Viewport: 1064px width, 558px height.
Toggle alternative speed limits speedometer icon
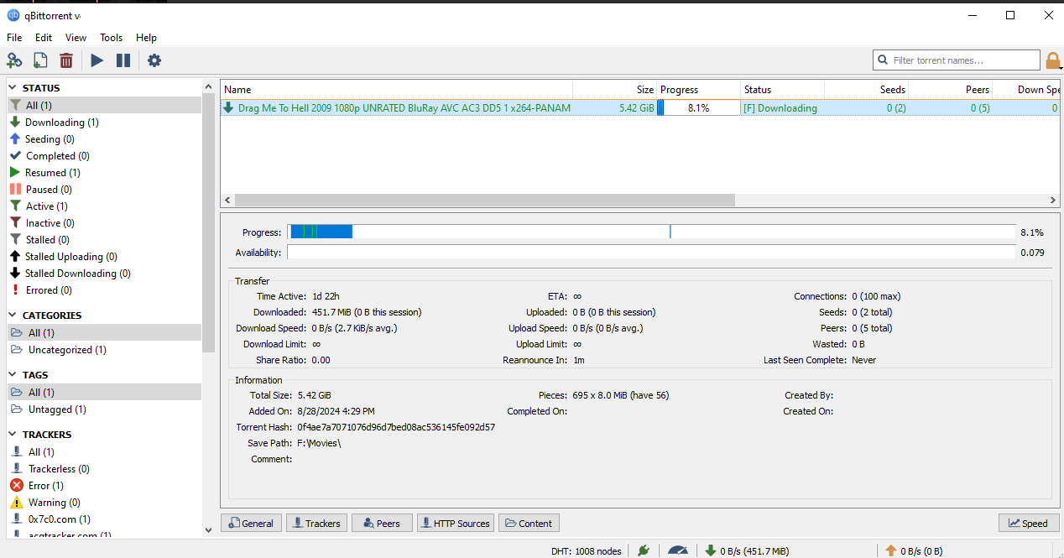pos(677,550)
